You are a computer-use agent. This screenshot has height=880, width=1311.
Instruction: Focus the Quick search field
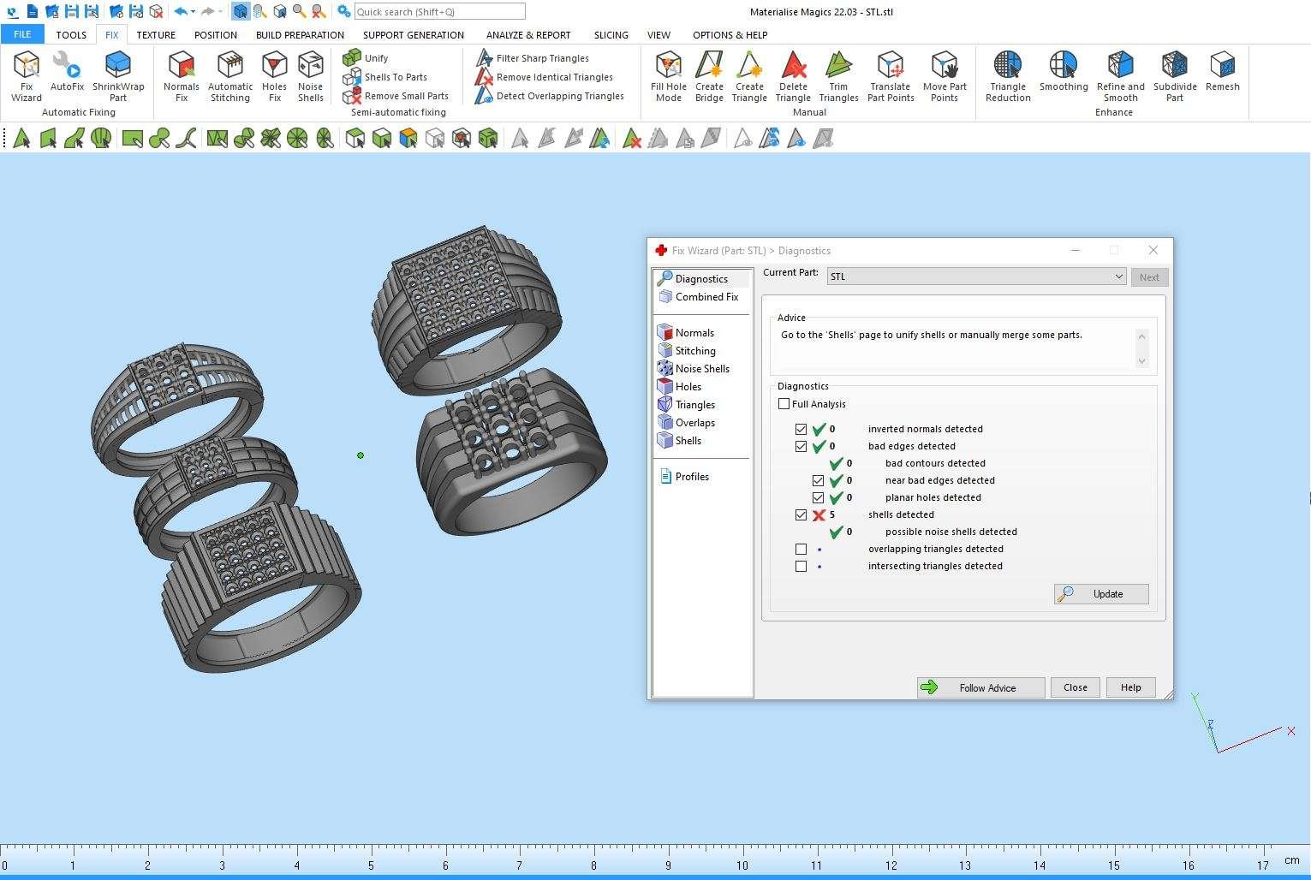point(439,12)
